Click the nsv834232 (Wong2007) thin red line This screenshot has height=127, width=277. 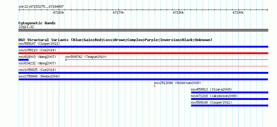(143, 66)
